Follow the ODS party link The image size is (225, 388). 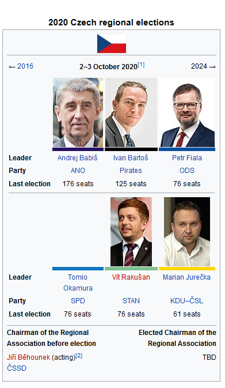187,171
